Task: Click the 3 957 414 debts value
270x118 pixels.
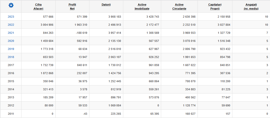Action: [115, 33]
